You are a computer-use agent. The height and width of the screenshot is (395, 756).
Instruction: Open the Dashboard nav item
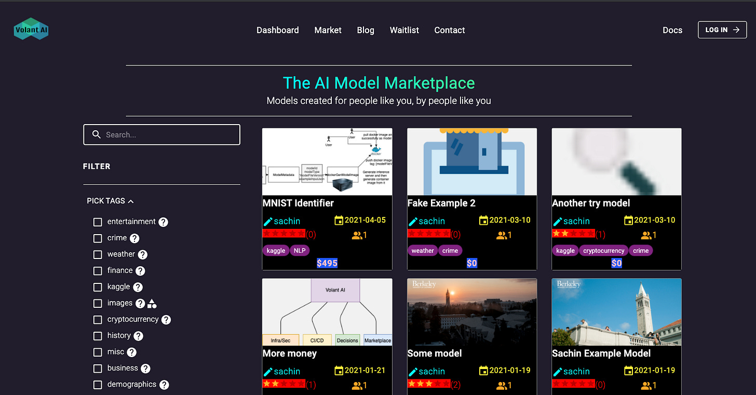278,30
